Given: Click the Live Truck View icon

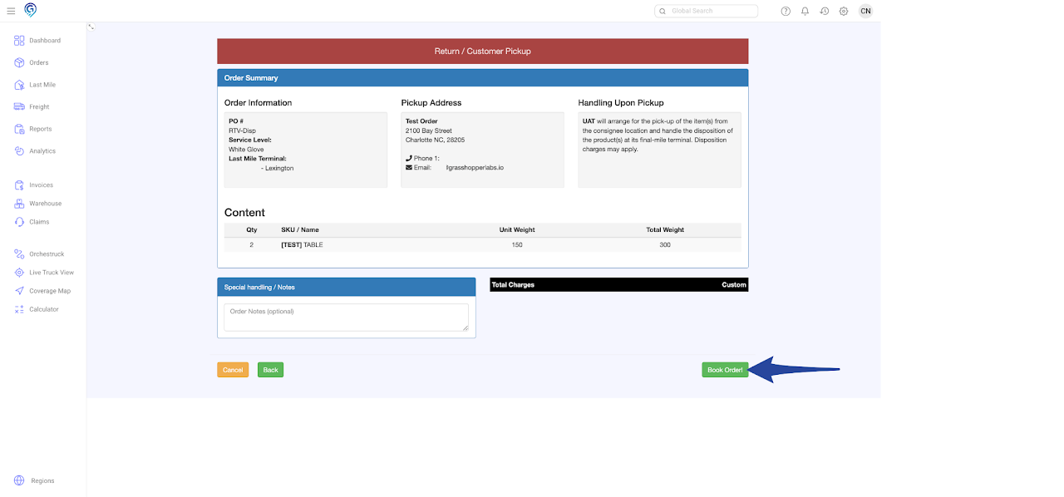Looking at the screenshot, I should (x=20, y=273).
